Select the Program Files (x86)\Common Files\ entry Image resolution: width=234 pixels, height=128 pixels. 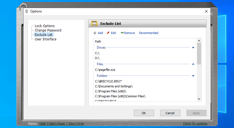pyautogui.click(x=120, y=96)
